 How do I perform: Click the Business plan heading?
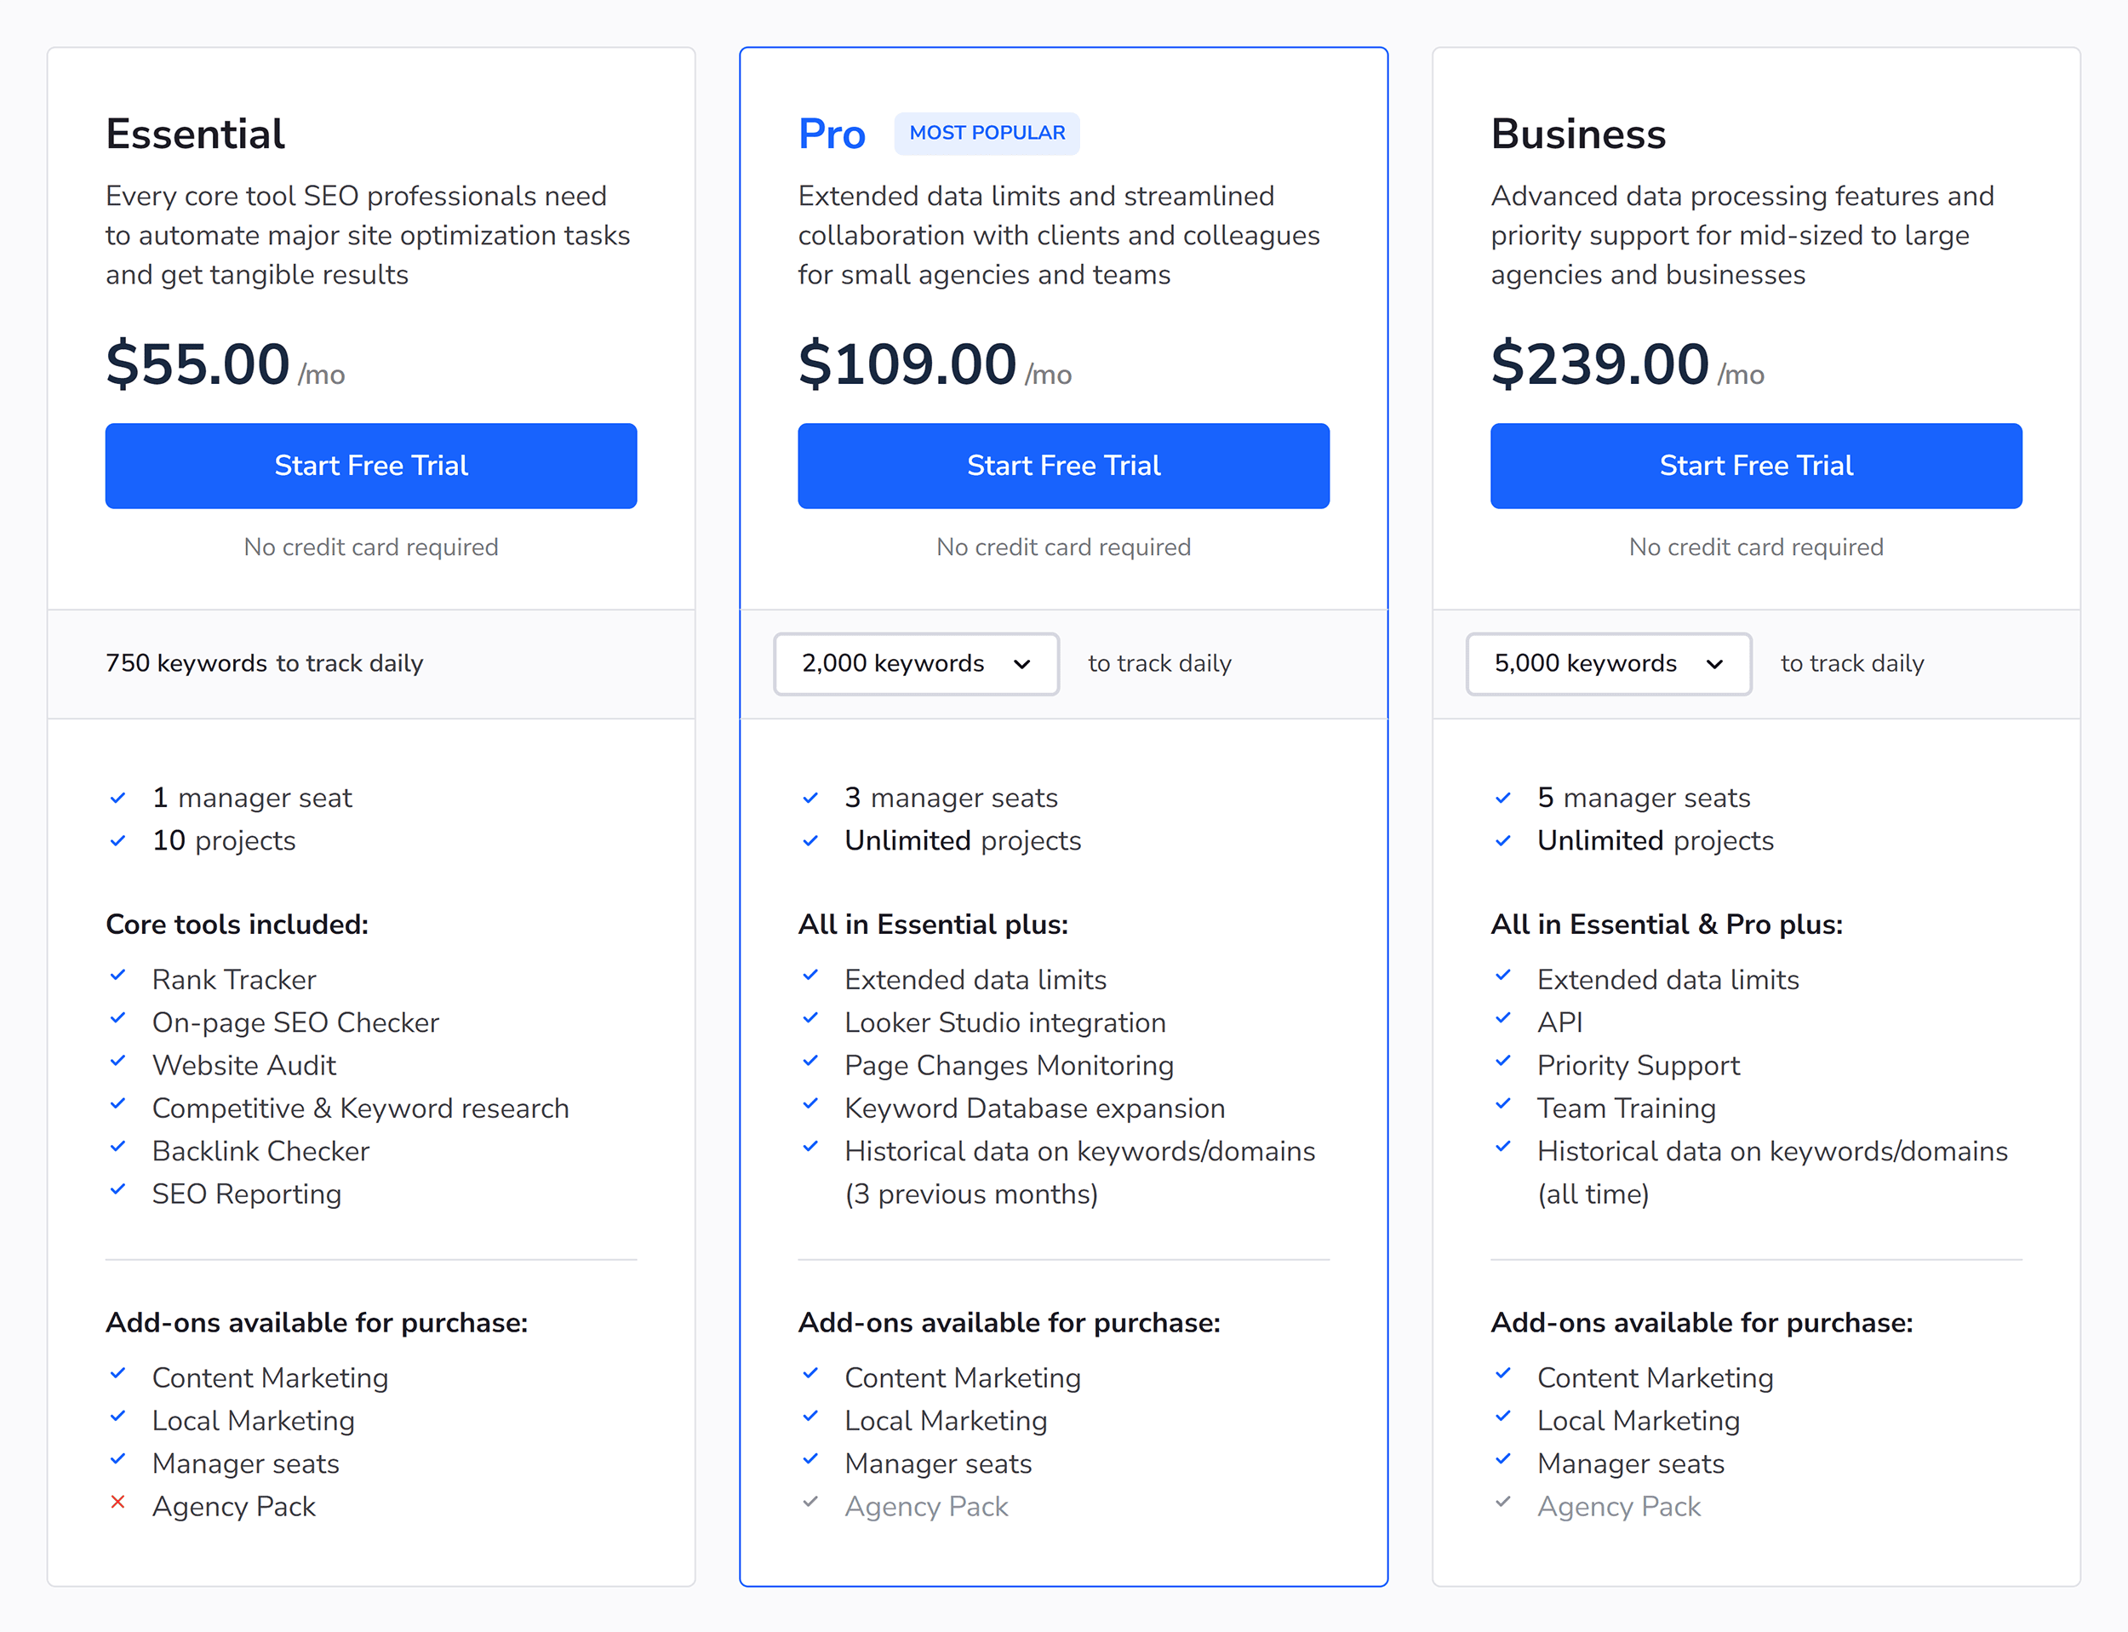1577,135
